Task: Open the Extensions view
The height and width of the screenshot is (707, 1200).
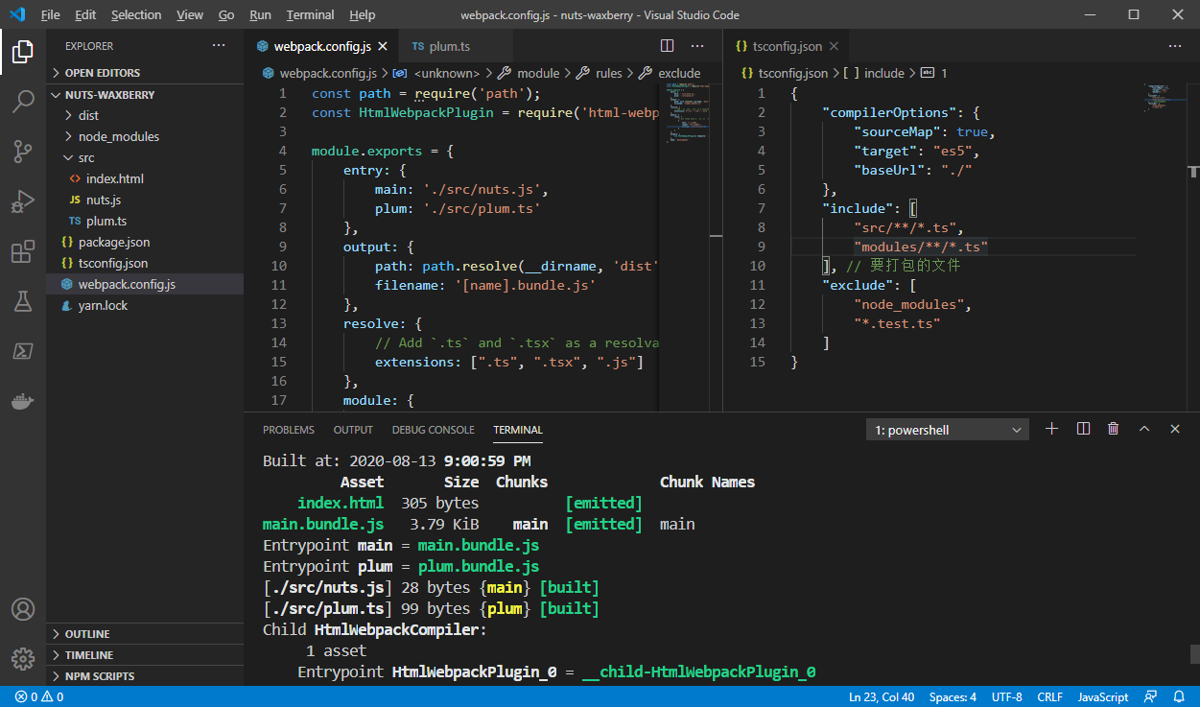Action: coord(23,251)
